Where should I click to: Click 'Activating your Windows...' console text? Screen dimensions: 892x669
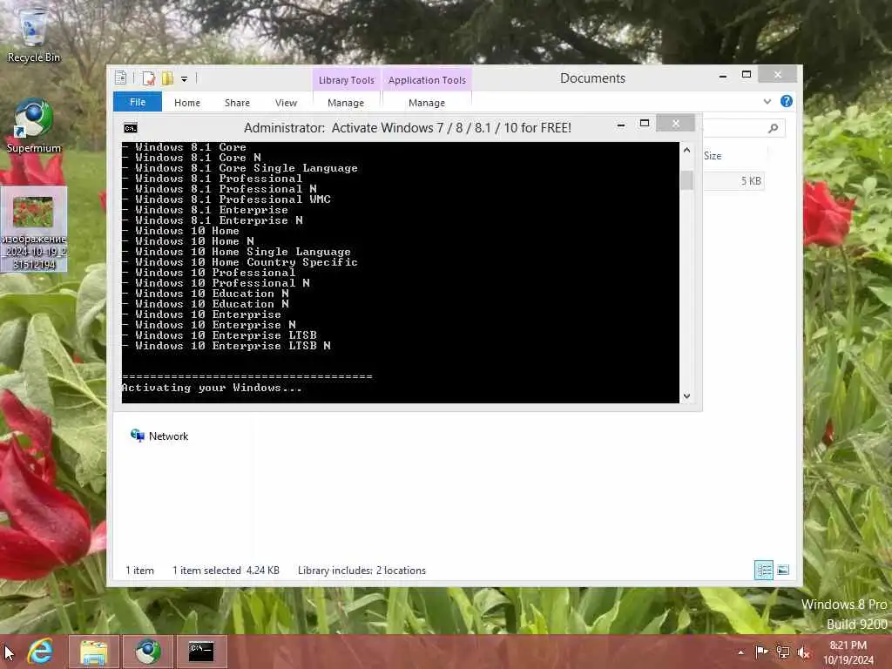[212, 388]
